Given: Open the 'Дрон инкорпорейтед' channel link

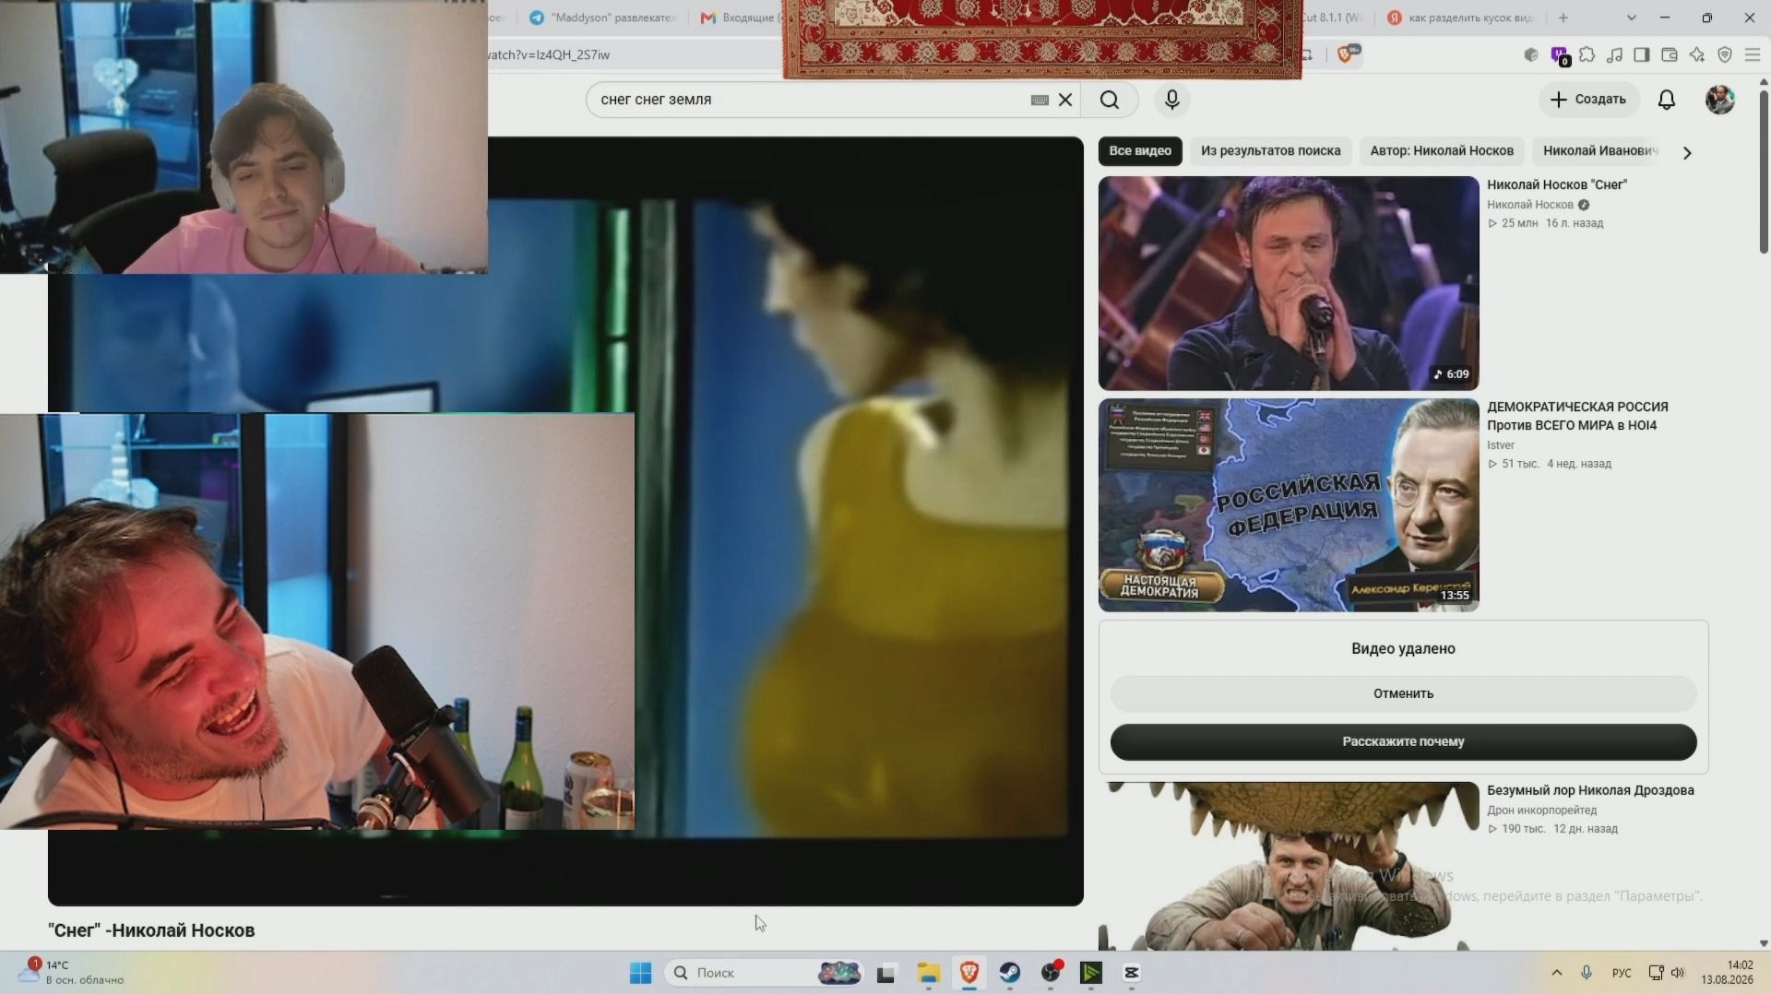Looking at the screenshot, I should pos(1541,811).
